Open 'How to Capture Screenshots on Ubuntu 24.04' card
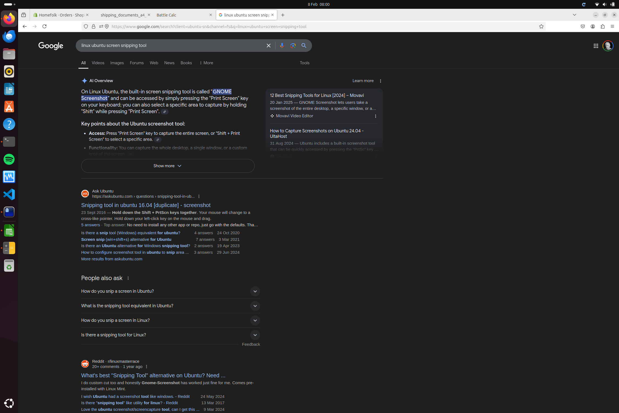 coord(317,133)
